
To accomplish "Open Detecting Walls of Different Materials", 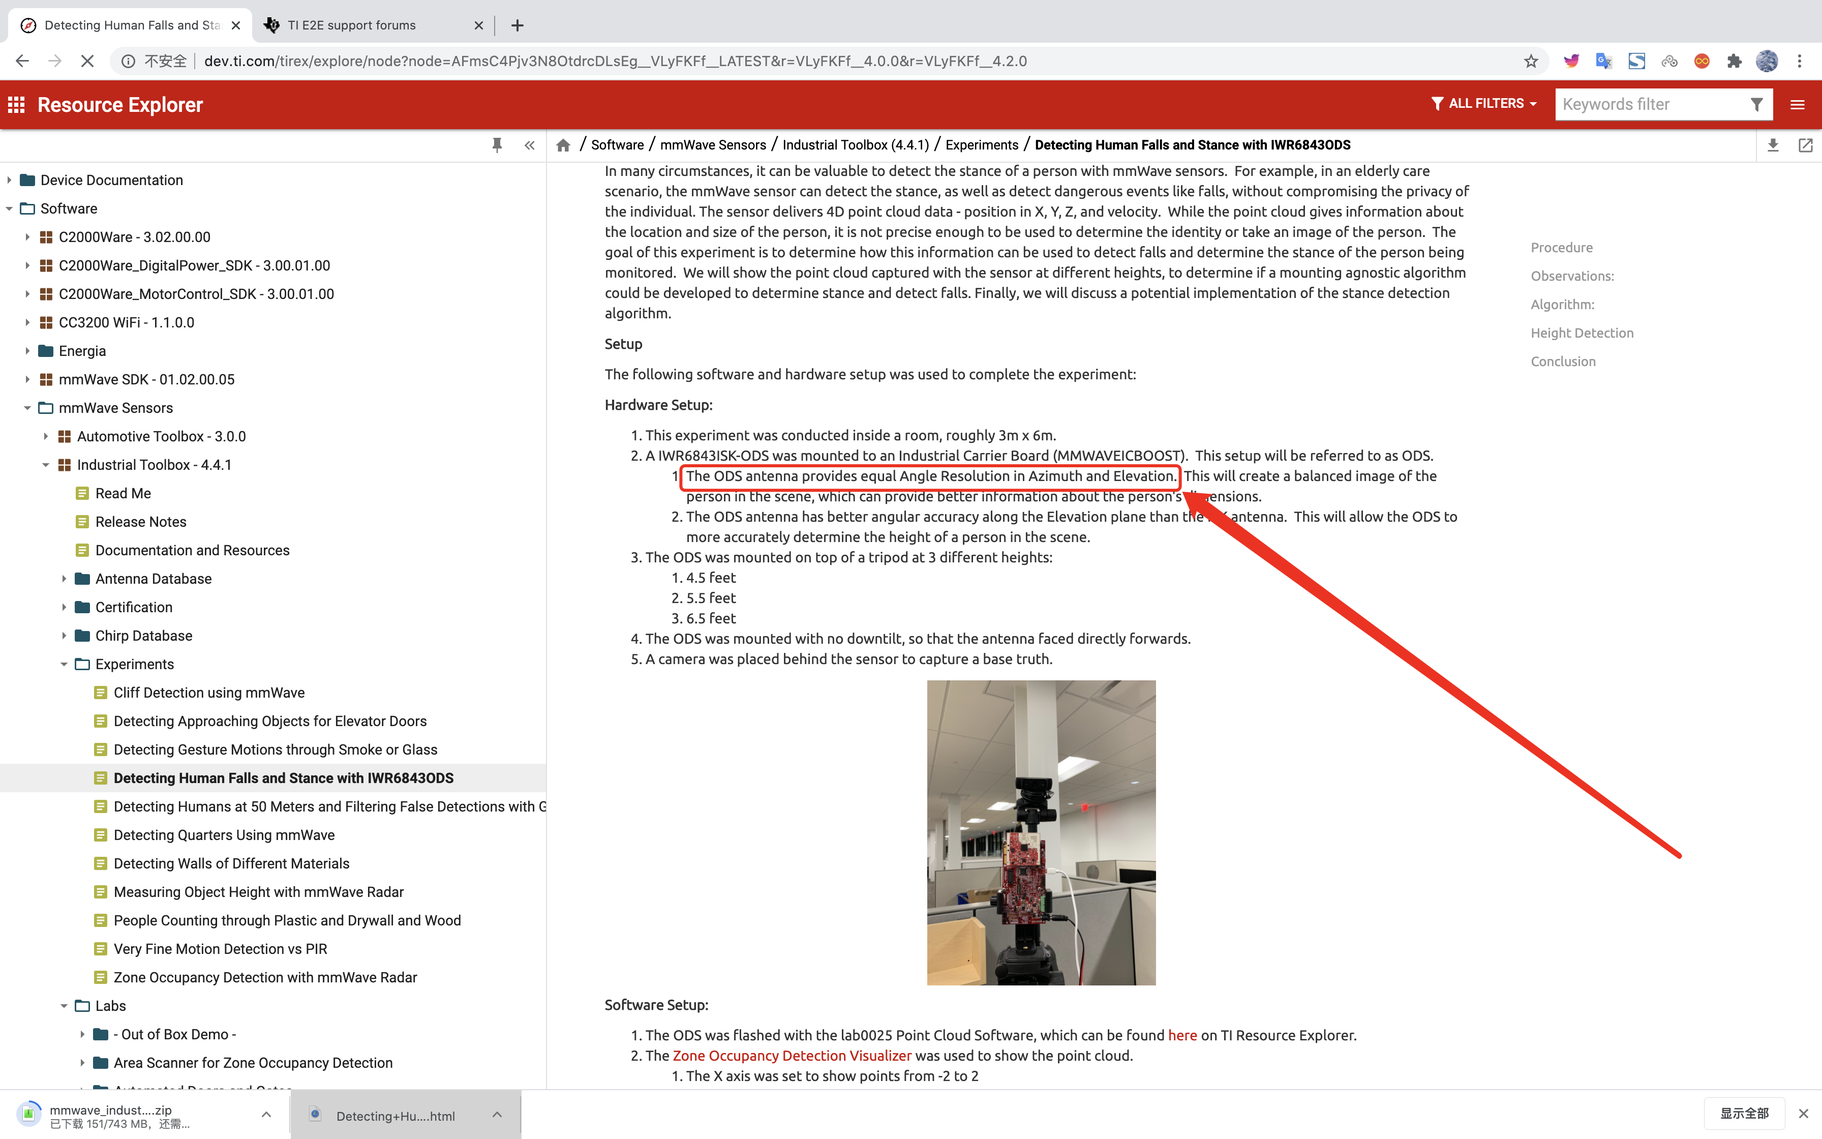I will tap(231, 864).
